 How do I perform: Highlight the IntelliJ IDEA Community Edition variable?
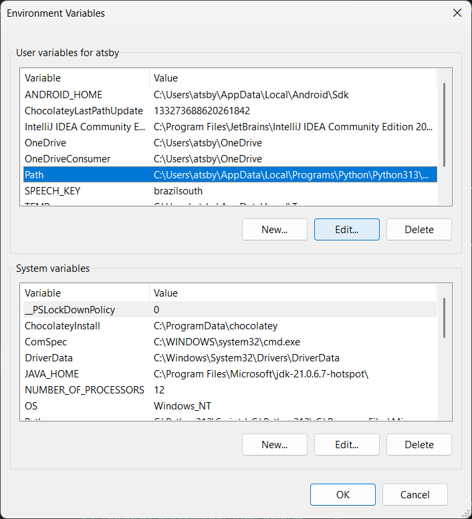(x=84, y=127)
